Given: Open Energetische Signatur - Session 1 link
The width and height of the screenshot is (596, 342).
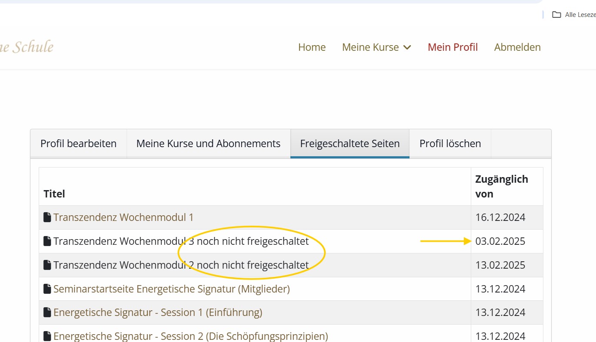Looking at the screenshot, I should coord(157,312).
